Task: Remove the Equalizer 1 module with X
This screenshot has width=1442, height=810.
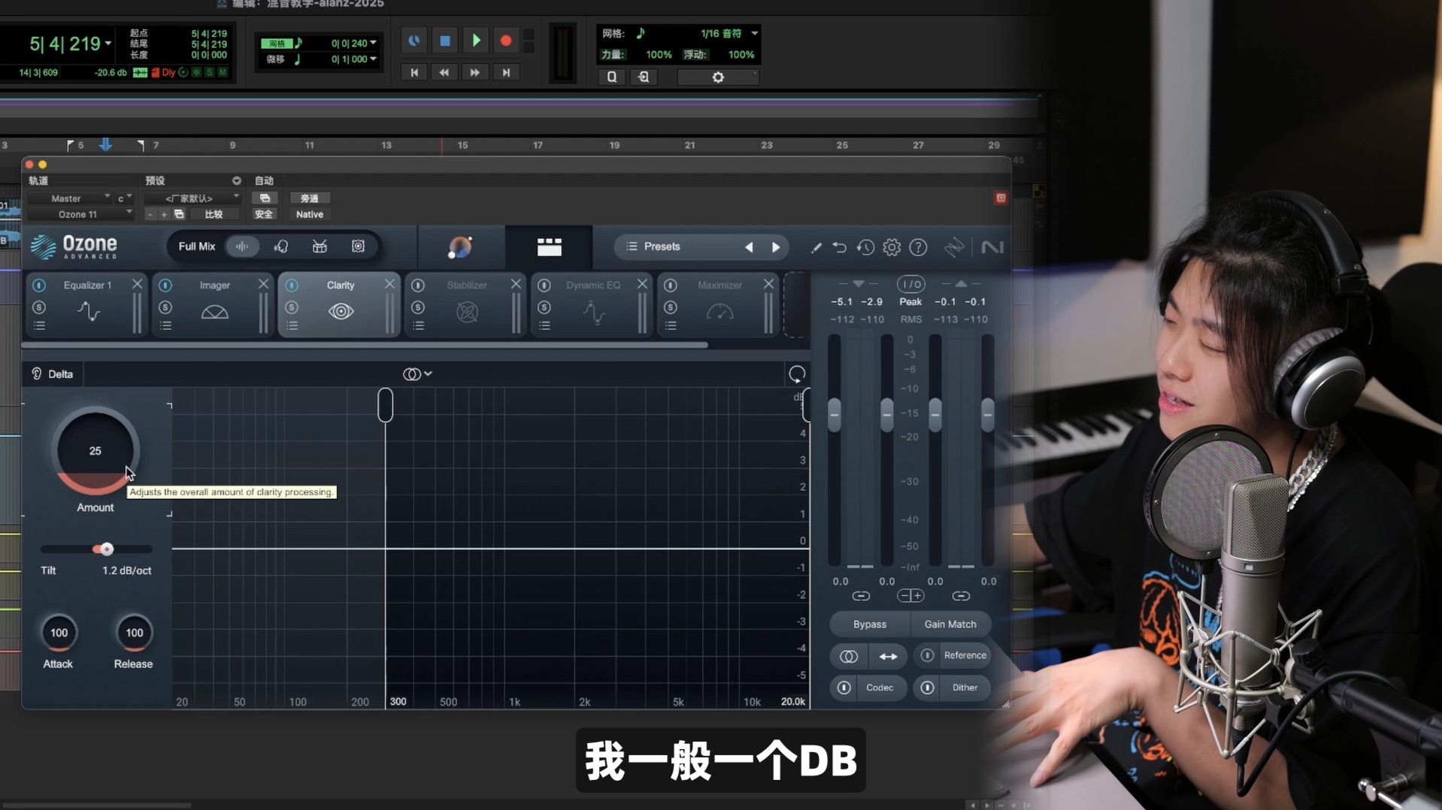Action: tap(137, 284)
